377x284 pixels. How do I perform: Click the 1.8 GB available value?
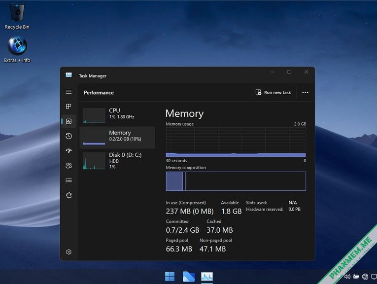point(231,211)
